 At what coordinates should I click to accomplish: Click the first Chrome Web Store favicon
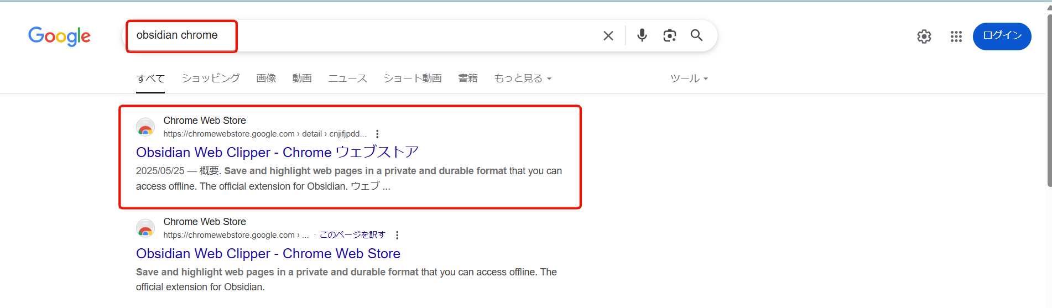click(x=145, y=127)
